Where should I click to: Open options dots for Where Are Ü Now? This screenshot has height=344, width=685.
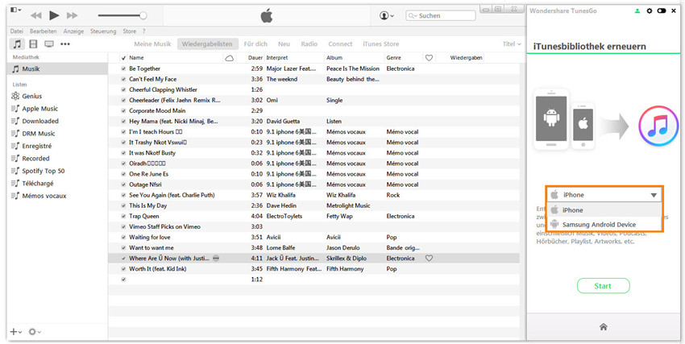click(216, 259)
